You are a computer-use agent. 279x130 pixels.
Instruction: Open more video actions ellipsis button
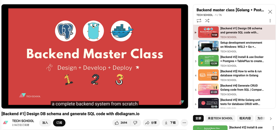pyautogui.click(x=184, y=123)
